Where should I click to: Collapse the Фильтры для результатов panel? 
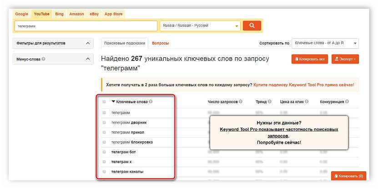[88, 43]
